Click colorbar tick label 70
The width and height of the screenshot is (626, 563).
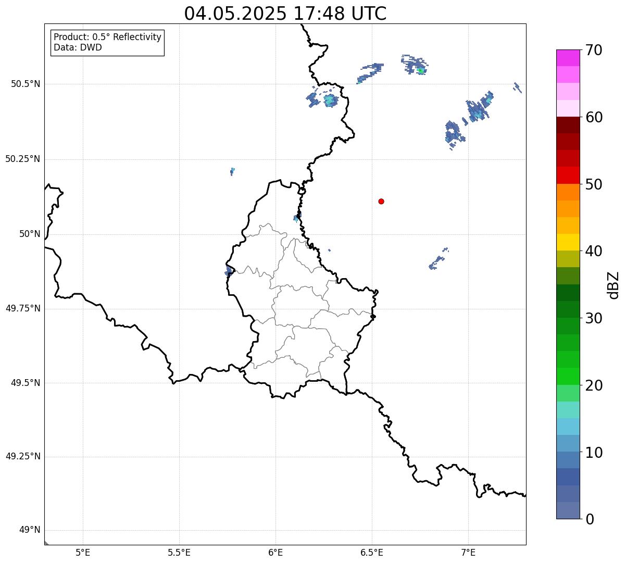(594, 50)
